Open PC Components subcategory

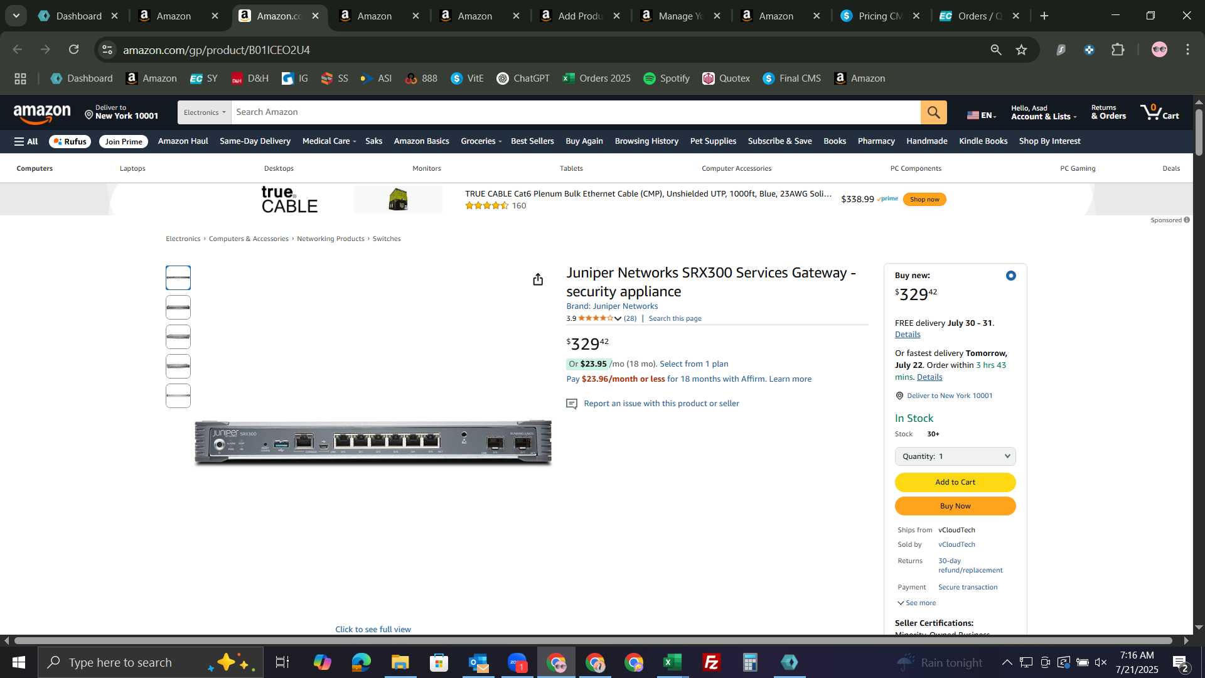916,168
